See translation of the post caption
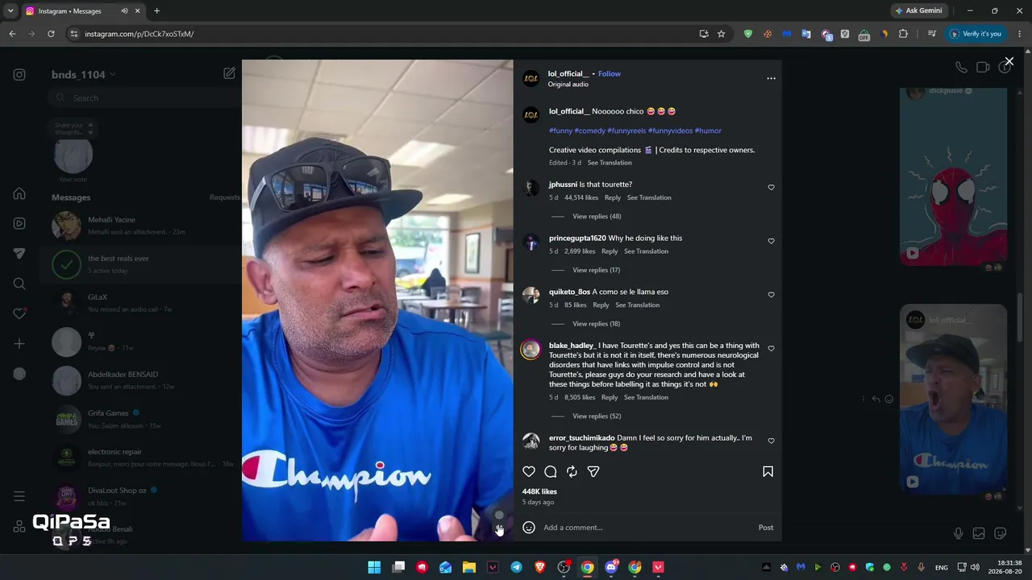Viewport: 1032px width, 580px height. tap(610, 164)
